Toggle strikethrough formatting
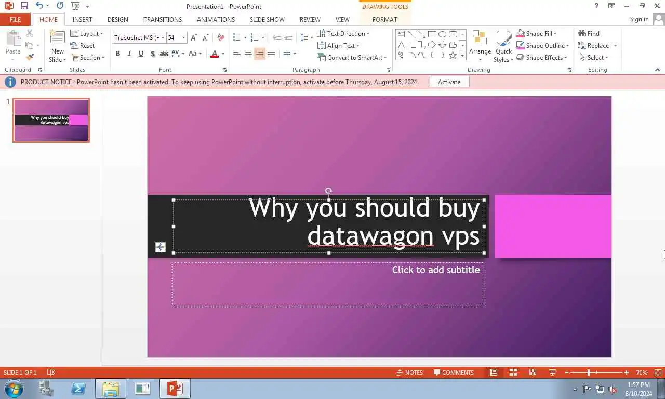This screenshot has height=399, width=665. 164,54
